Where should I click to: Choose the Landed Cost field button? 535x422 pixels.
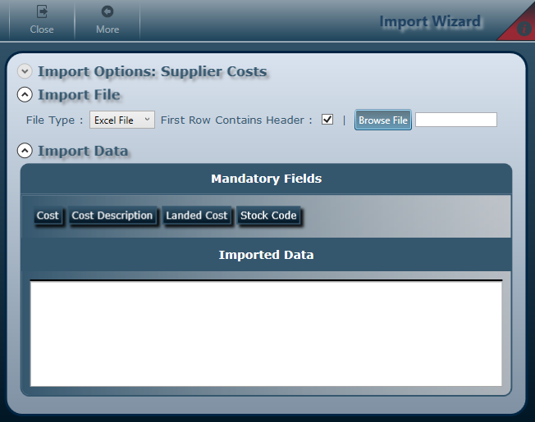196,216
